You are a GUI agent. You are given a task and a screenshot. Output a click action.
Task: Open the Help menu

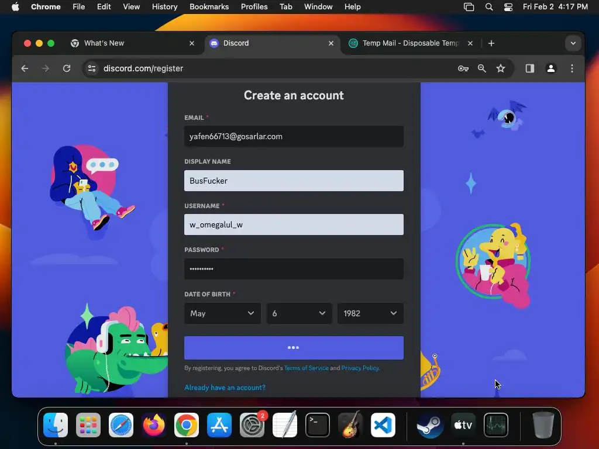point(352,7)
